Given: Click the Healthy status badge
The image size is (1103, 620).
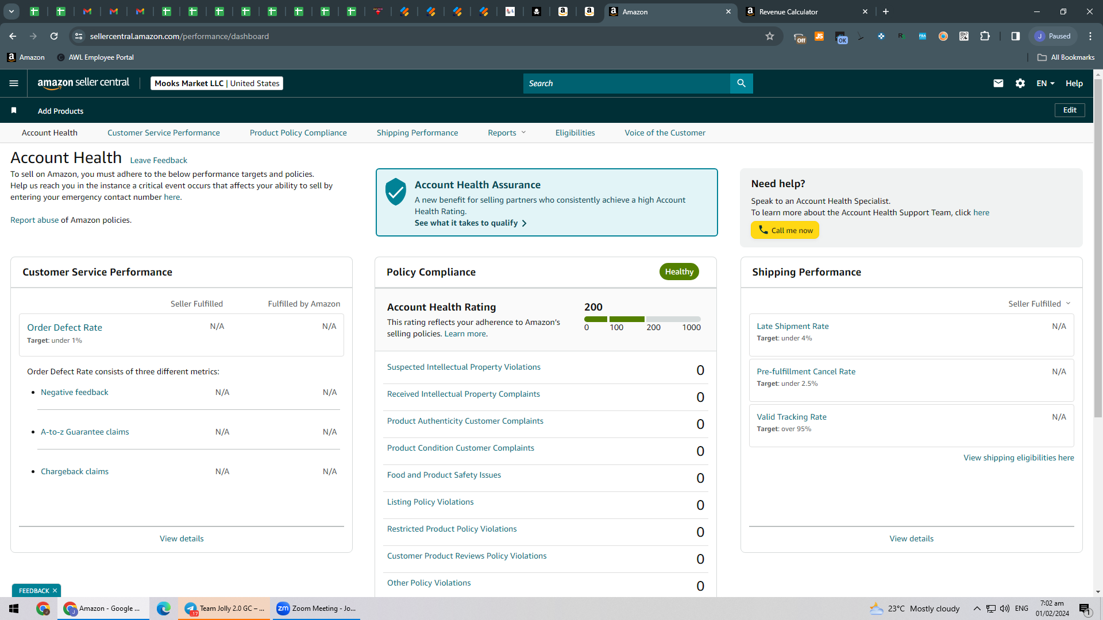Looking at the screenshot, I should [x=679, y=272].
